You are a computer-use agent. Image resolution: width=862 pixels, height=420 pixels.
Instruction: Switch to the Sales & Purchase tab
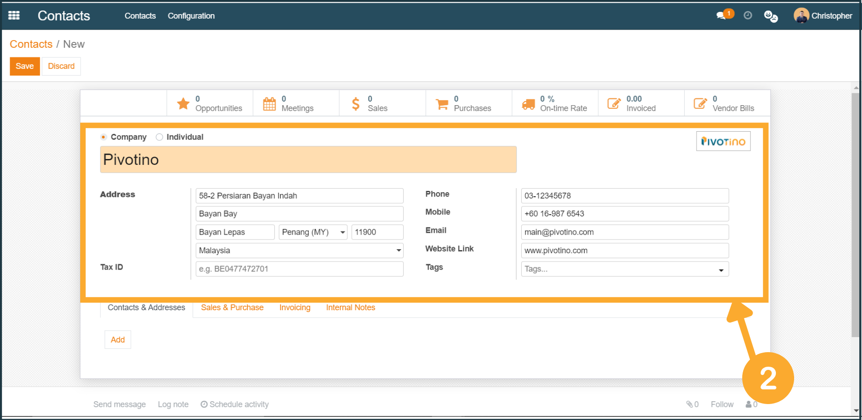(x=232, y=307)
